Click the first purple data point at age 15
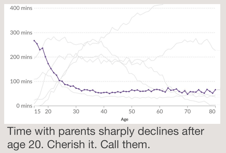226x153 pixels. (x=34, y=41)
